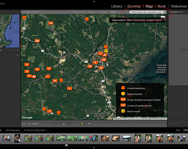Click the zoom level slider handle
Screen dimensions: 188x149
pyautogui.click(x=64, y=124)
